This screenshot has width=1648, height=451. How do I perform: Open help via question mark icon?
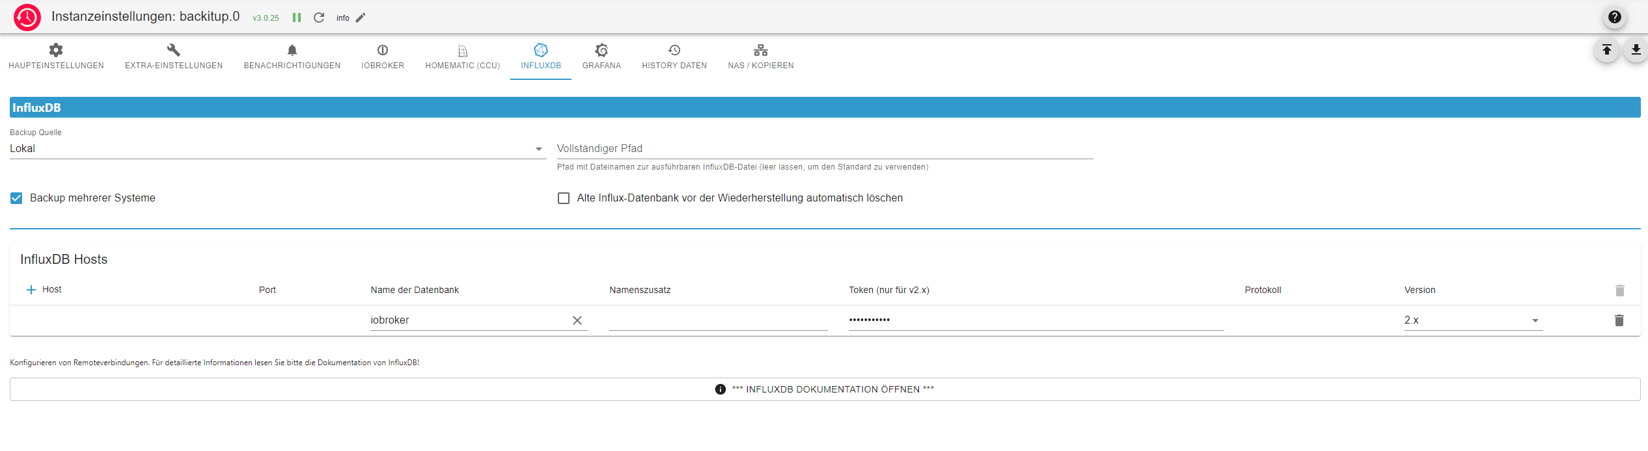point(1614,17)
